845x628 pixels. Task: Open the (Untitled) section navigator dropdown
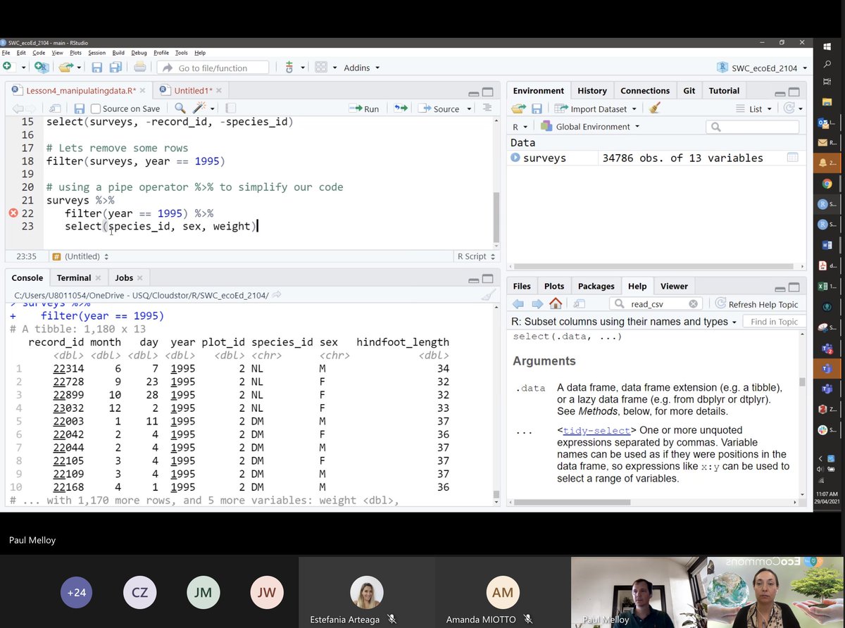(x=81, y=257)
